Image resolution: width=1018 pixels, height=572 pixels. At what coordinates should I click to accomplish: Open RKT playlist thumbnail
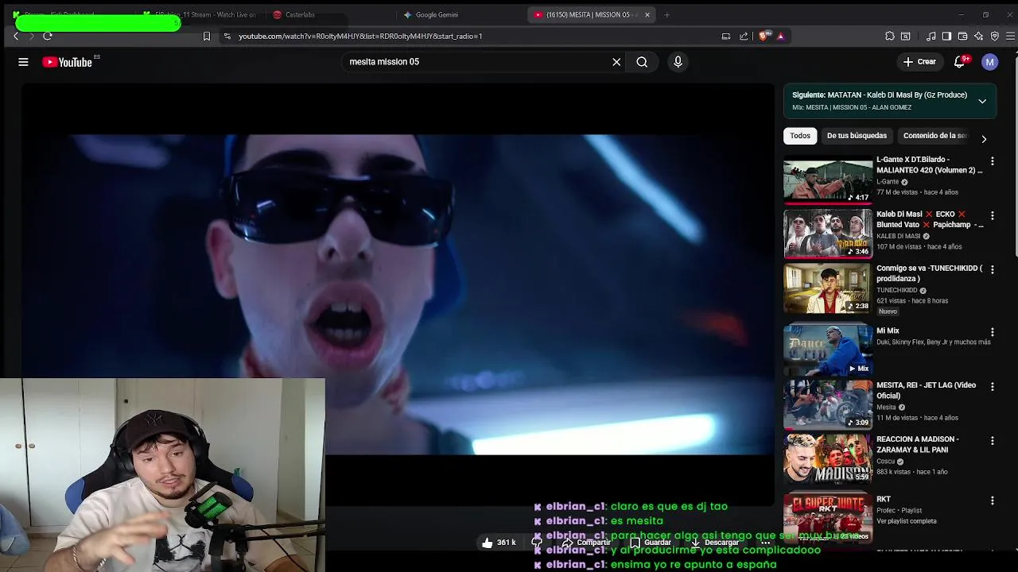[x=828, y=517]
